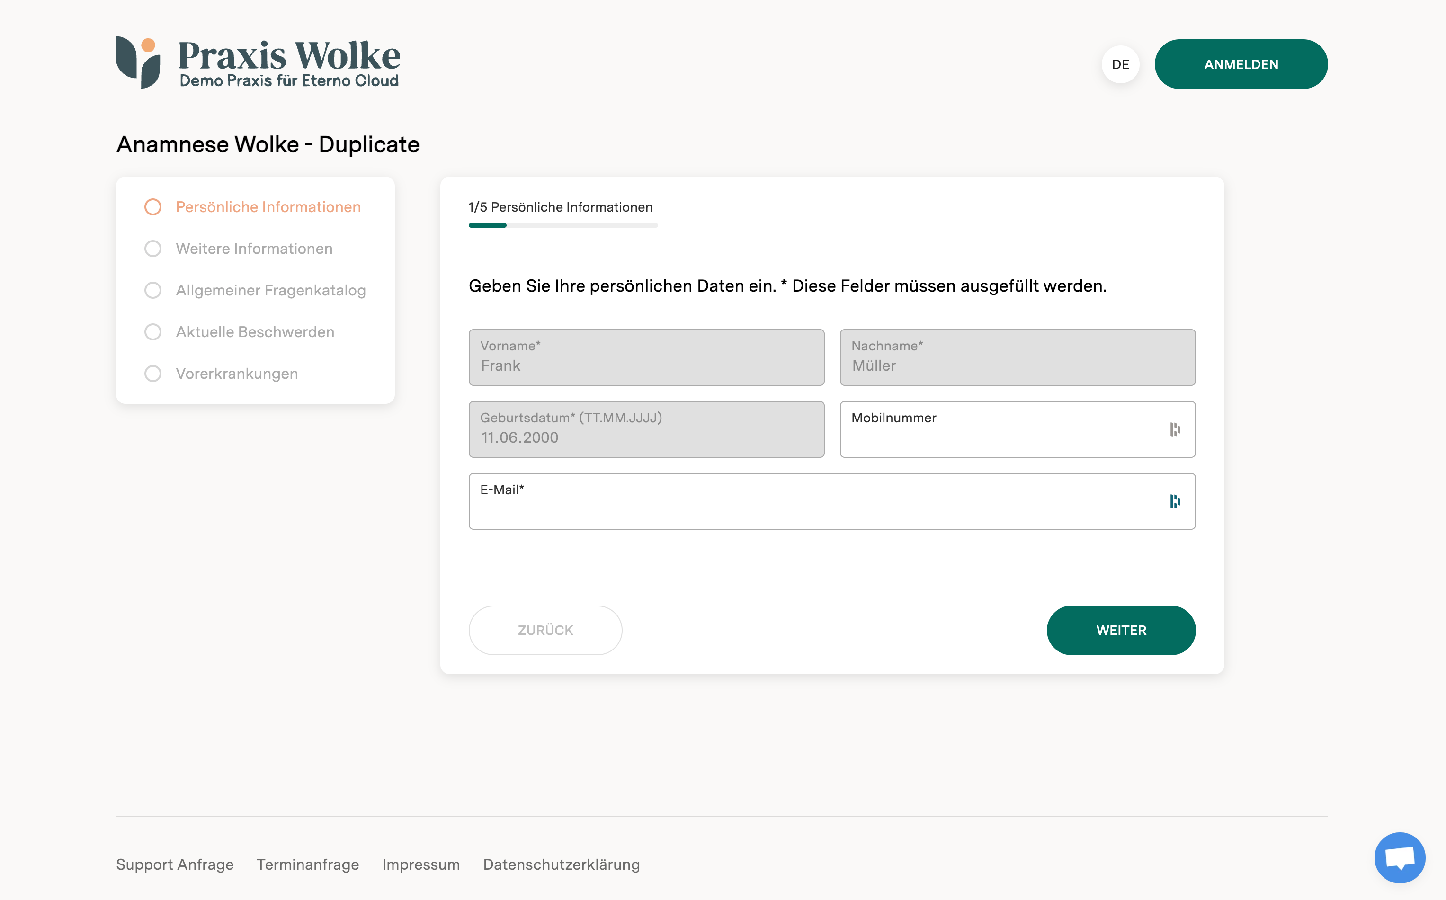Click the '1/5 Persönliche Informationen' step text
1446x900 pixels.
pyautogui.click(x=560, y=207)
